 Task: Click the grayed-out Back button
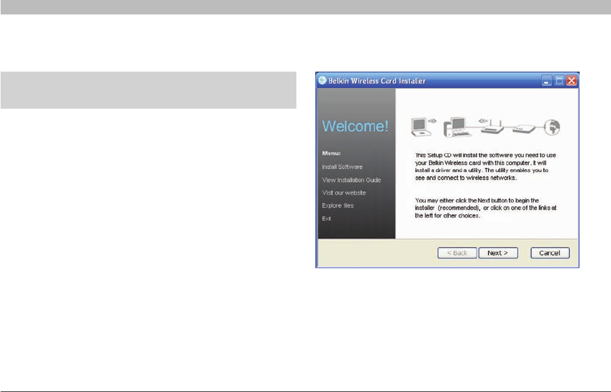point(457,253)
